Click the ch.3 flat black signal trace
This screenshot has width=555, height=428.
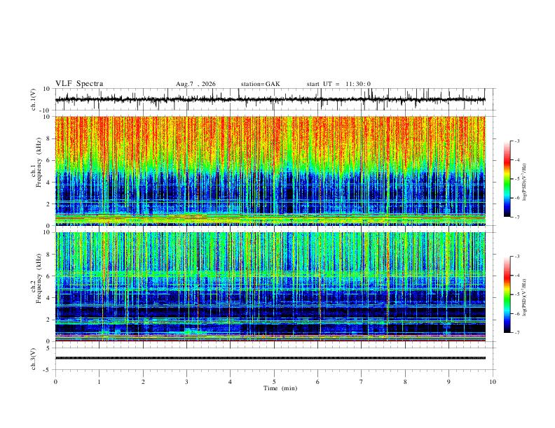(270, 358)
